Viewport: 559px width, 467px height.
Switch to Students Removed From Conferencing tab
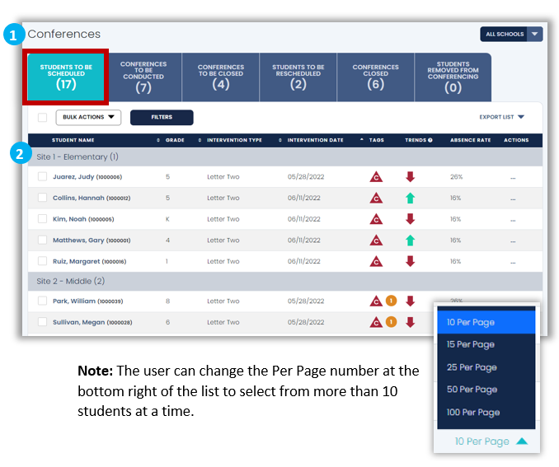tap(453, 77)
